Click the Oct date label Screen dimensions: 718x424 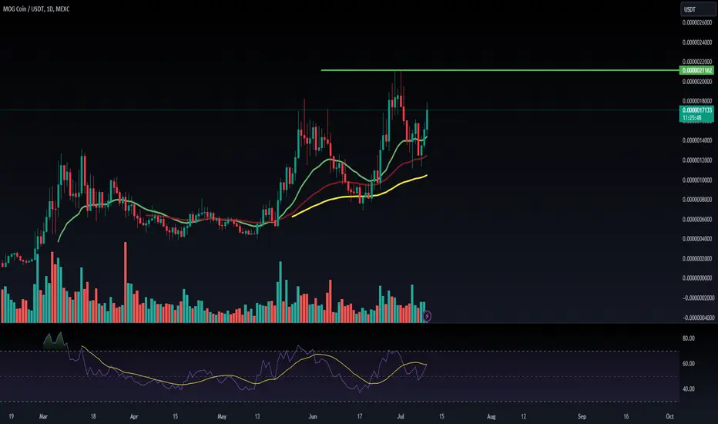(670, 416)
